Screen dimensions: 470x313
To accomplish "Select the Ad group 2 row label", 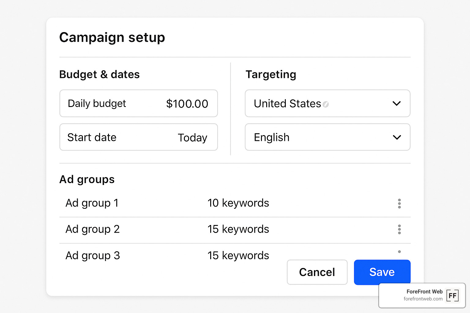I will (92, 229).
